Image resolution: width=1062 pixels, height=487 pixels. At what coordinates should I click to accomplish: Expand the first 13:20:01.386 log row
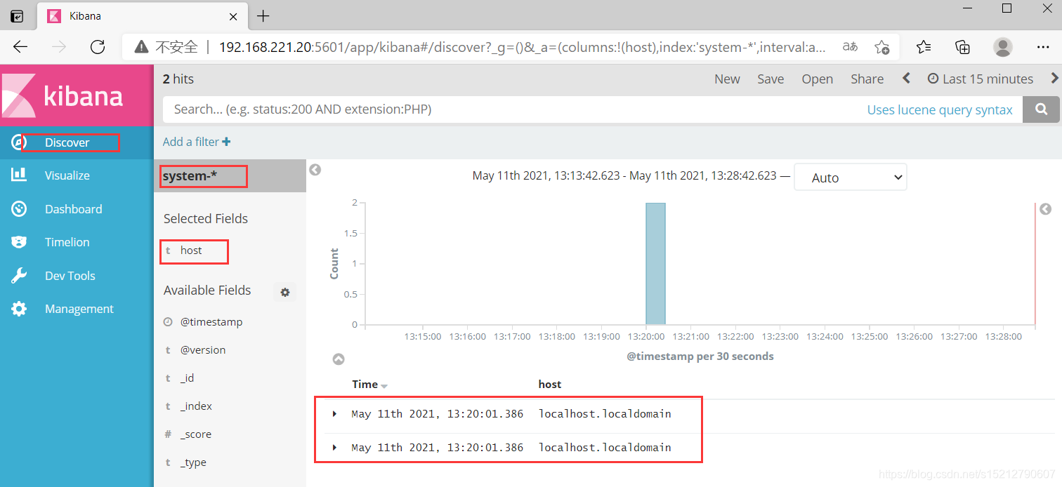(x=335, y=414)
